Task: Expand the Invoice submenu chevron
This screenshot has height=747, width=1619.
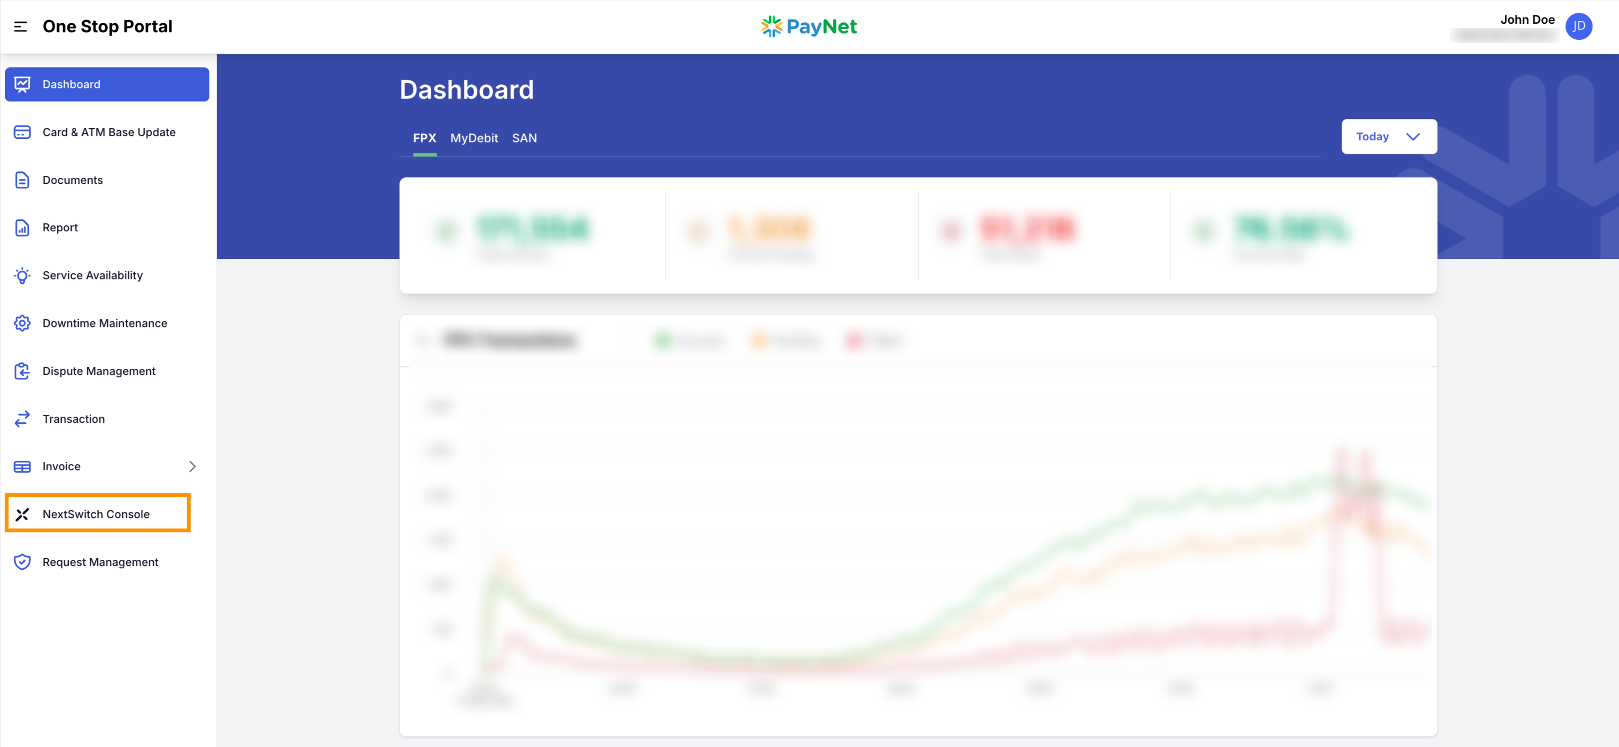Action: [193, 466]
